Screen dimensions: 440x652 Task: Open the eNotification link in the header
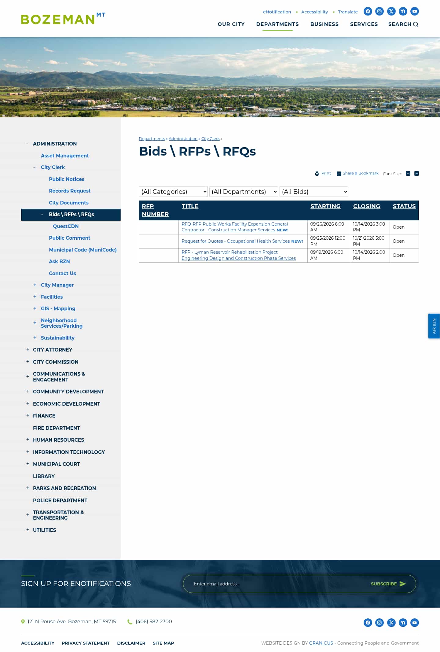(x=277, y=12)
